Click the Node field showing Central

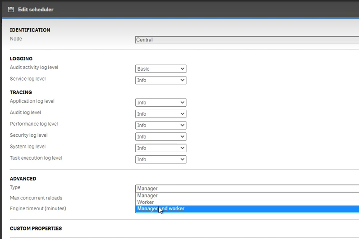pos(247,40)
